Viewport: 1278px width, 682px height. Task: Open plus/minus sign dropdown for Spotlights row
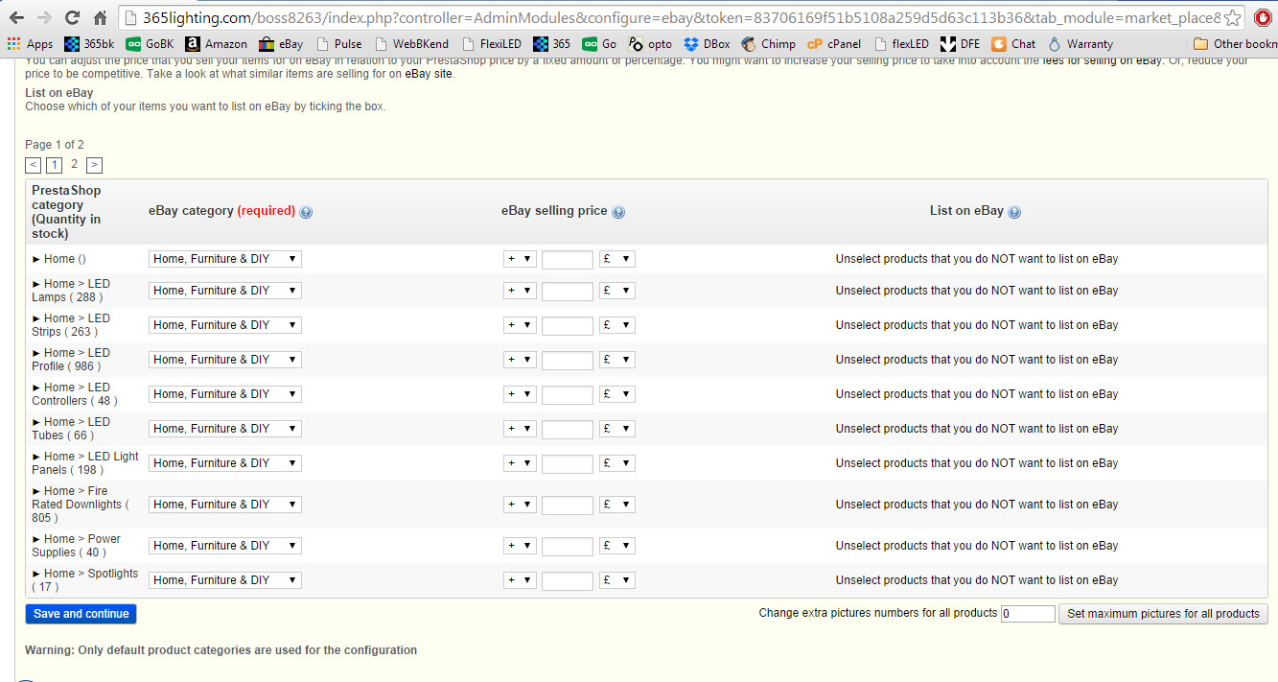point(520,580)
